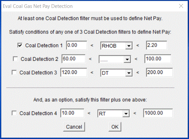Open the DT curve dropdown arrow
Screen dimensions: 189x139
tap(129, 73)
